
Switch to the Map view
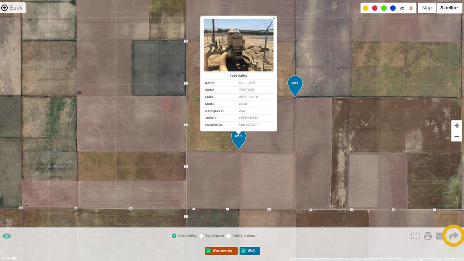click(427, 8)
